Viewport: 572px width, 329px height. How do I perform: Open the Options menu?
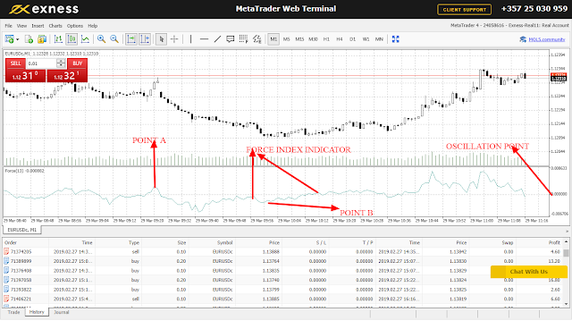click(75, 26)
